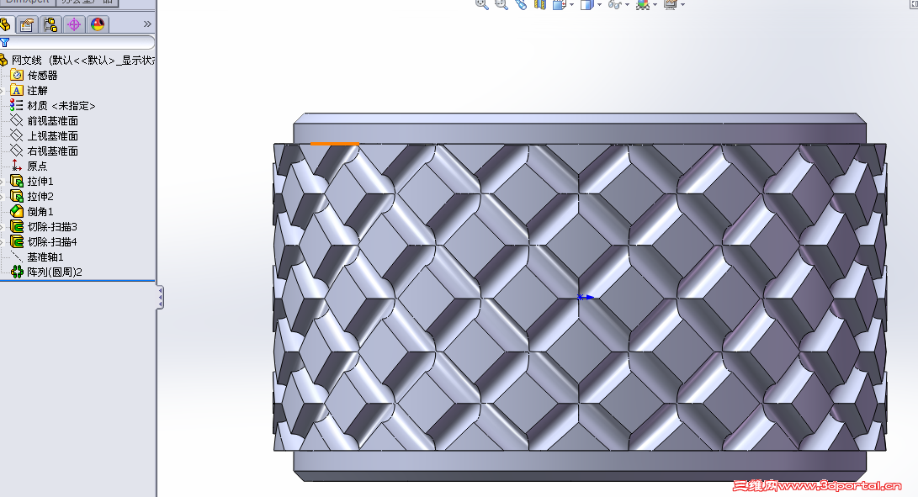
Task: Click the tree filter funnel icon
Action: (5, 42)
